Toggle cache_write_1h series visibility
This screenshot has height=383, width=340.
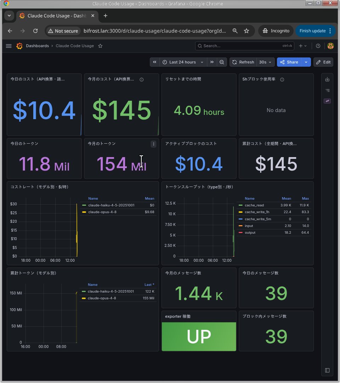click(x=257, y=212)
